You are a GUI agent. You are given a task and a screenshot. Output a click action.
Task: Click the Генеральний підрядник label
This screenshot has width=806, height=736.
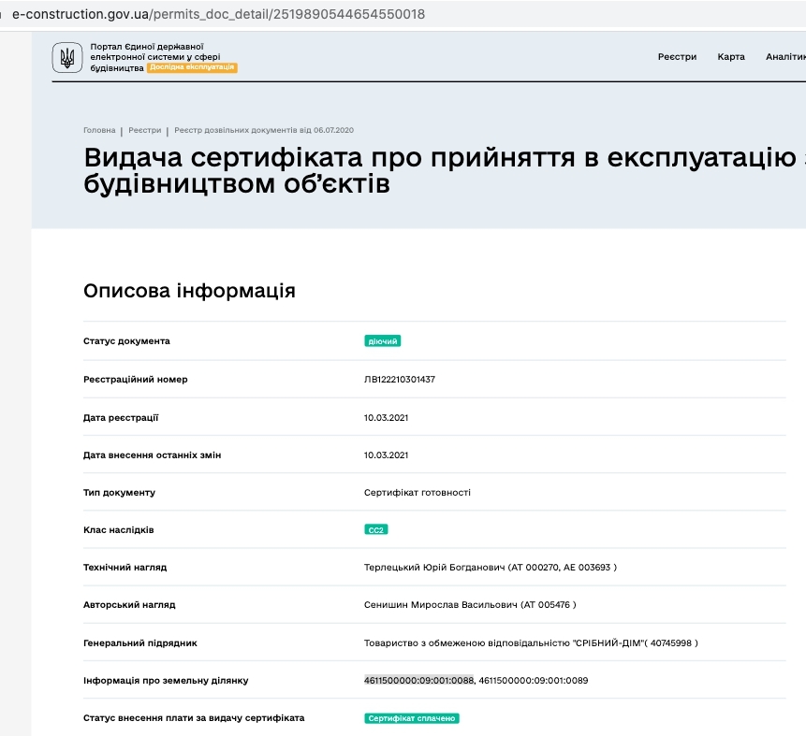pyautogui.click(x=139, y=643)
